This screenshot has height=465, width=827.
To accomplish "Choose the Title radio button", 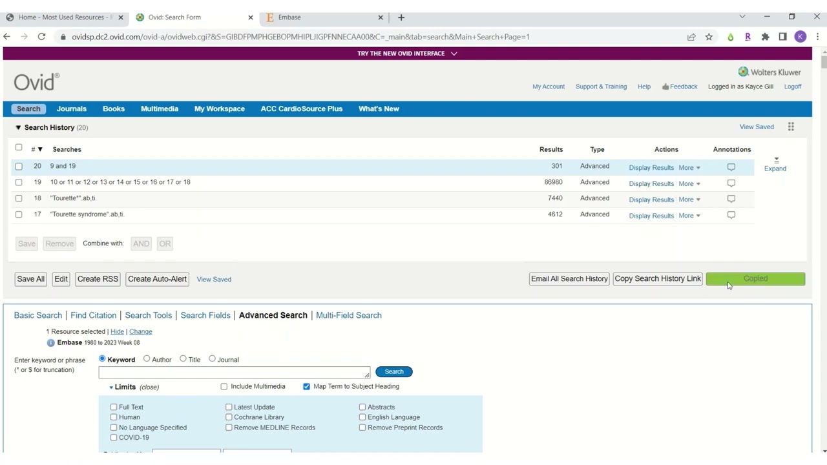I will click(183, 359).
